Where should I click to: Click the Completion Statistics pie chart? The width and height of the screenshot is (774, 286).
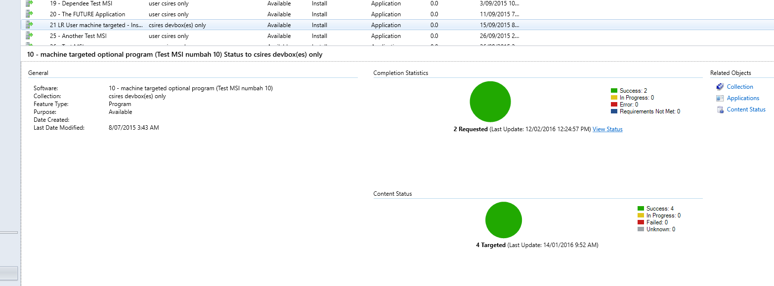[490, 102]
